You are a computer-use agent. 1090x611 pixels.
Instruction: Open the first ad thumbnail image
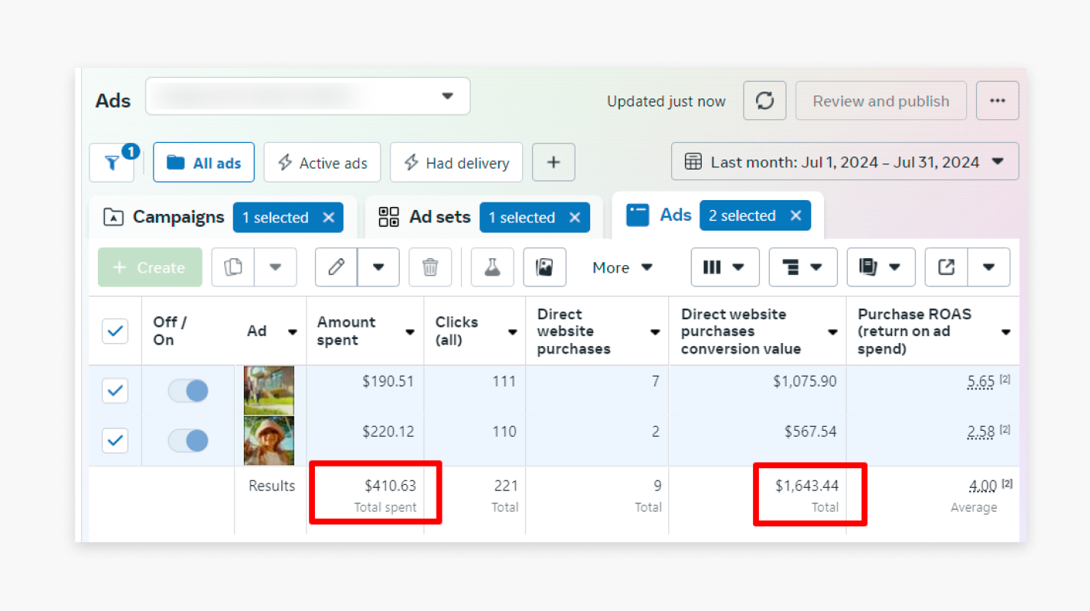[x=268, y=390]
